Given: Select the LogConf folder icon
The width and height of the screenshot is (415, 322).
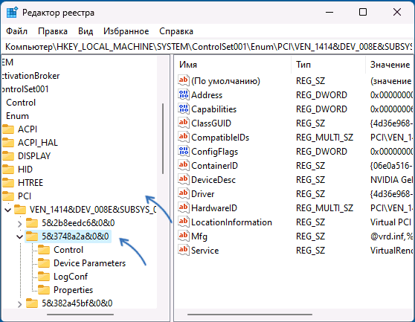Looking at the screenshot, I should click(x=44, y=277).
